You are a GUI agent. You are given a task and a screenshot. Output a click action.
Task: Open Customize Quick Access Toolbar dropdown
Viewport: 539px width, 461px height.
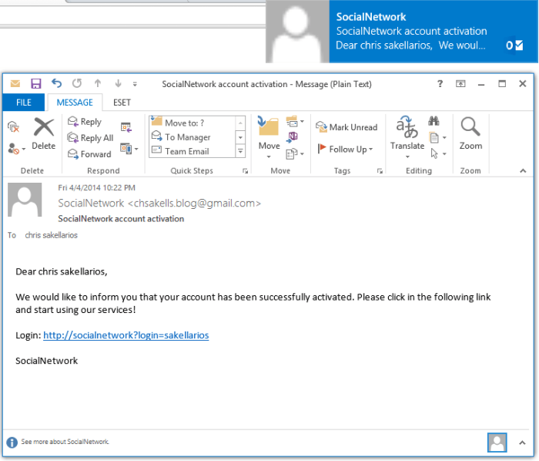coord(135,84)
